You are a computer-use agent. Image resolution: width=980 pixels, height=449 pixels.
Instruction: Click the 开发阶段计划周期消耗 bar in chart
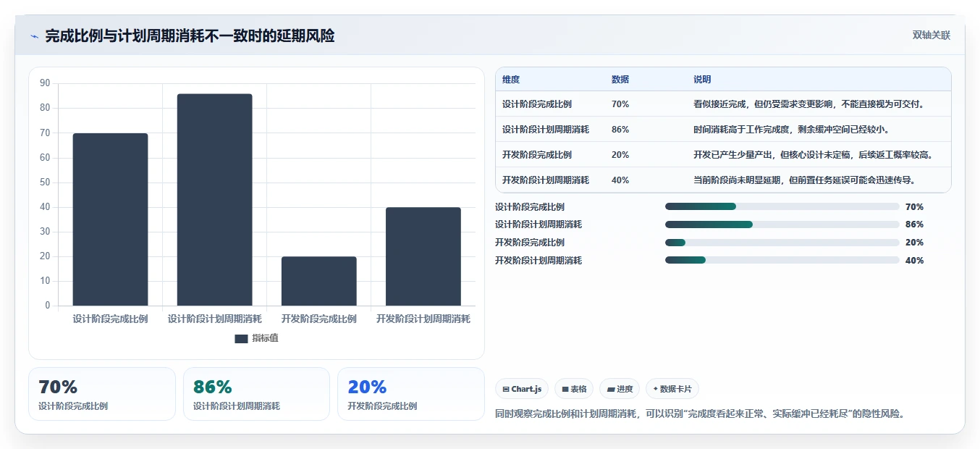(x=423, y=256)
